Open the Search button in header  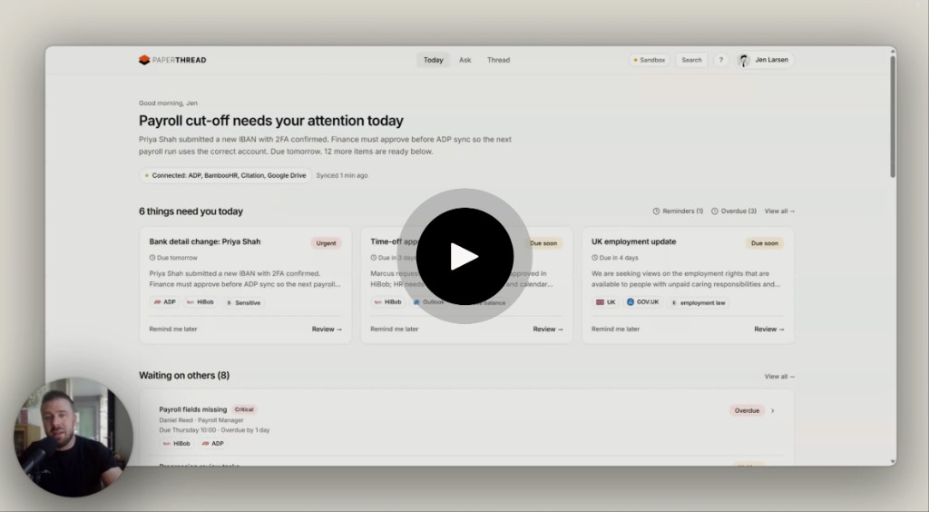[691, 60]
